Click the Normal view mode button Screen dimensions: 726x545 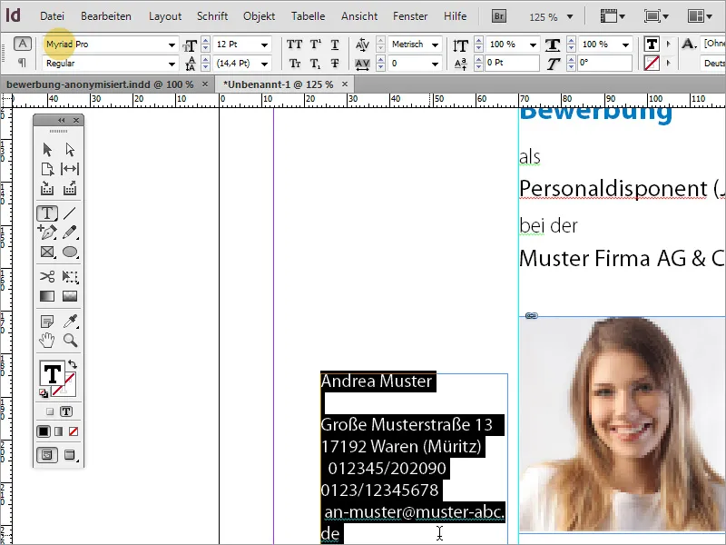tap(47, 455)
